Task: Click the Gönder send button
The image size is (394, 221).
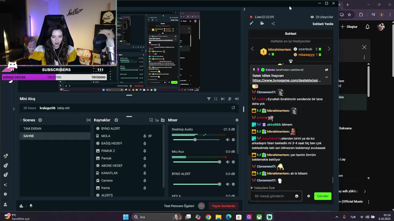Action: click(x=323, y=196)
